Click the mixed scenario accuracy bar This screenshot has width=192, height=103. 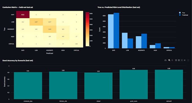pos(99,86)
